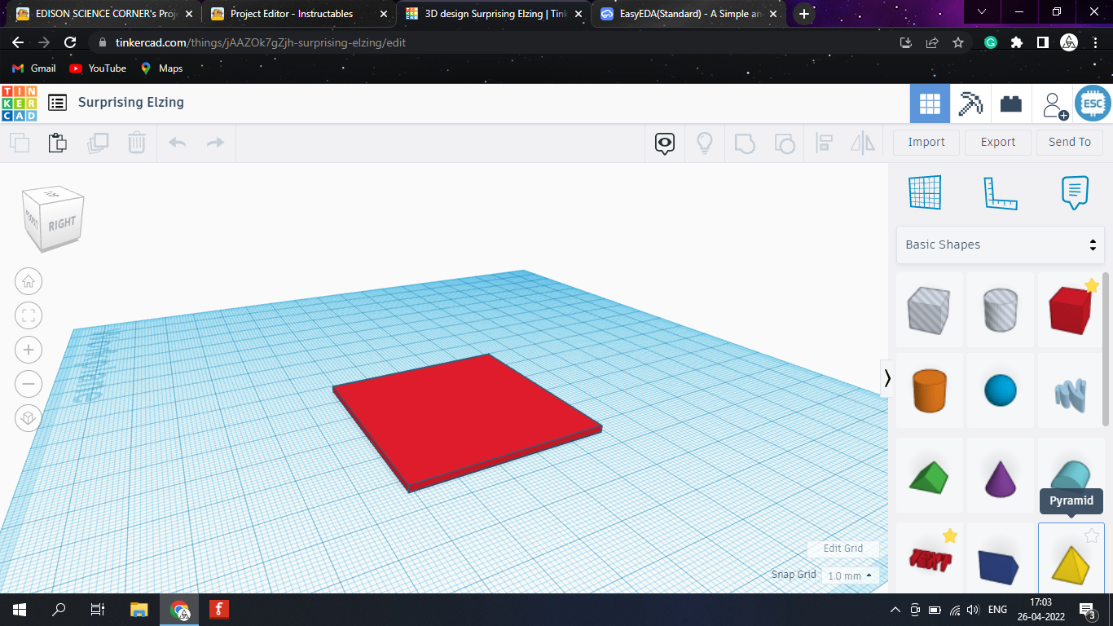
Task: Click the Delete trash icon
Action: click(136, 143)
